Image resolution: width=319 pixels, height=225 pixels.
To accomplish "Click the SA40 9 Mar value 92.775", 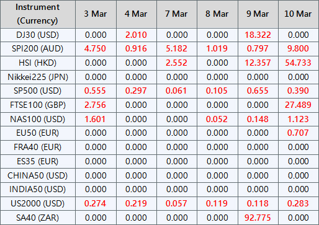I will coord(258,218).
